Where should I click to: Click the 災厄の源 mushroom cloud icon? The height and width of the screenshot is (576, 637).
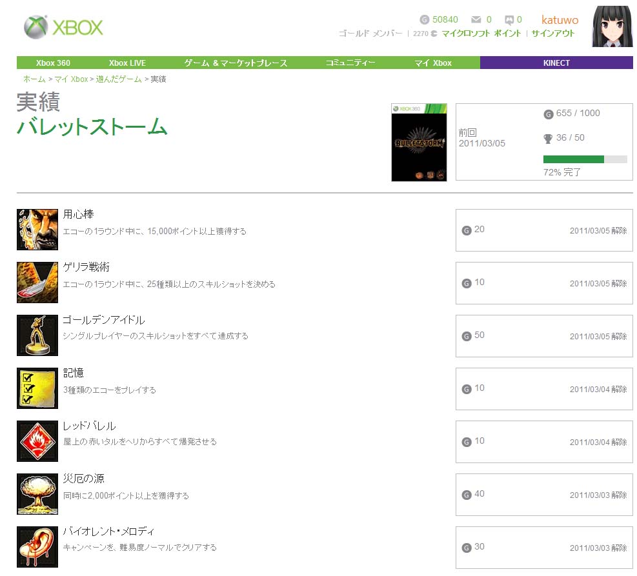coord(37,494)
